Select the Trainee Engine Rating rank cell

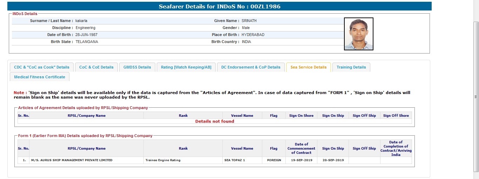[x=163, y=160]
